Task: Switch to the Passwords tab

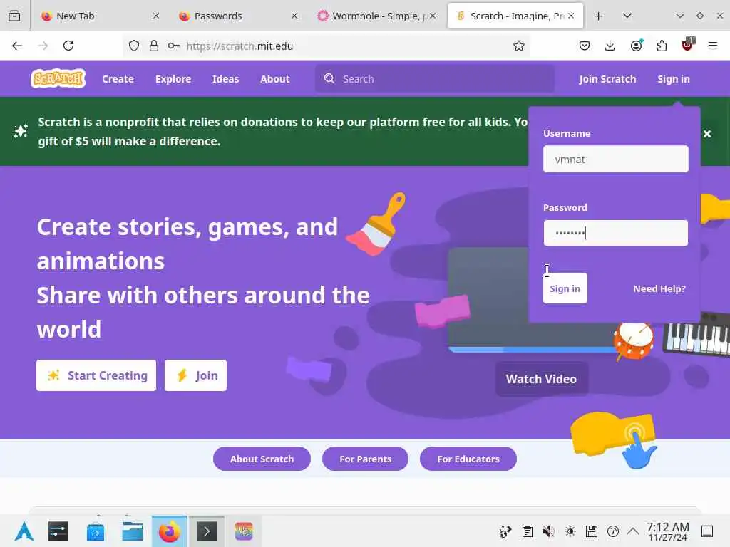Action: [238, 16]
